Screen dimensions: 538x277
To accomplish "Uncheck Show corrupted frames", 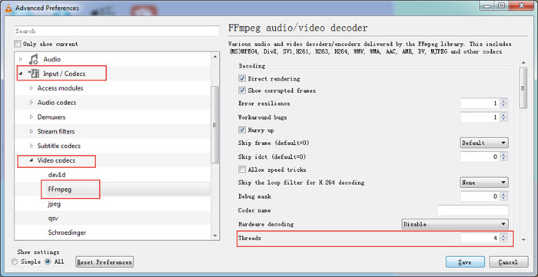I will (x=242, y=91).
